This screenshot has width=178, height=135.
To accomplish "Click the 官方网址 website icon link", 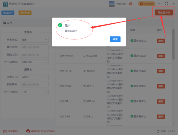I will pyautogui.click(x=5, y=131).
